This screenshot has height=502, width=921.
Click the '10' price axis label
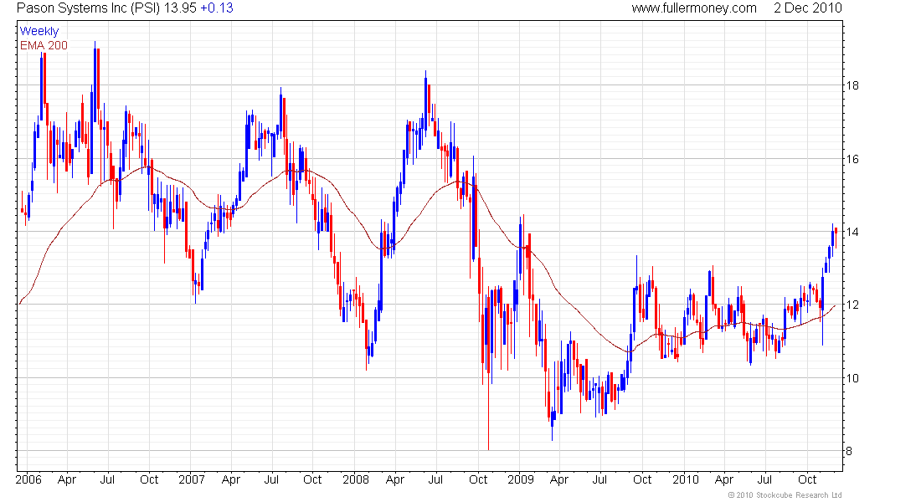coord(852,378)
